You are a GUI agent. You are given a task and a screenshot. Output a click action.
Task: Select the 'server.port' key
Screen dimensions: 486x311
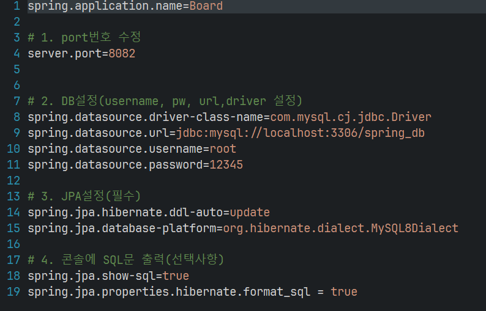tap(65, 54)
